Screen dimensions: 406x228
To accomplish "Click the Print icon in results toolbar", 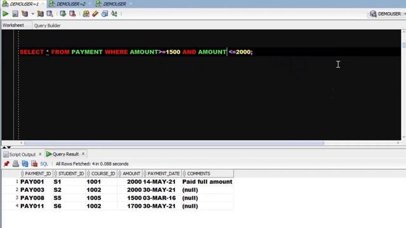I will [16, 163].
